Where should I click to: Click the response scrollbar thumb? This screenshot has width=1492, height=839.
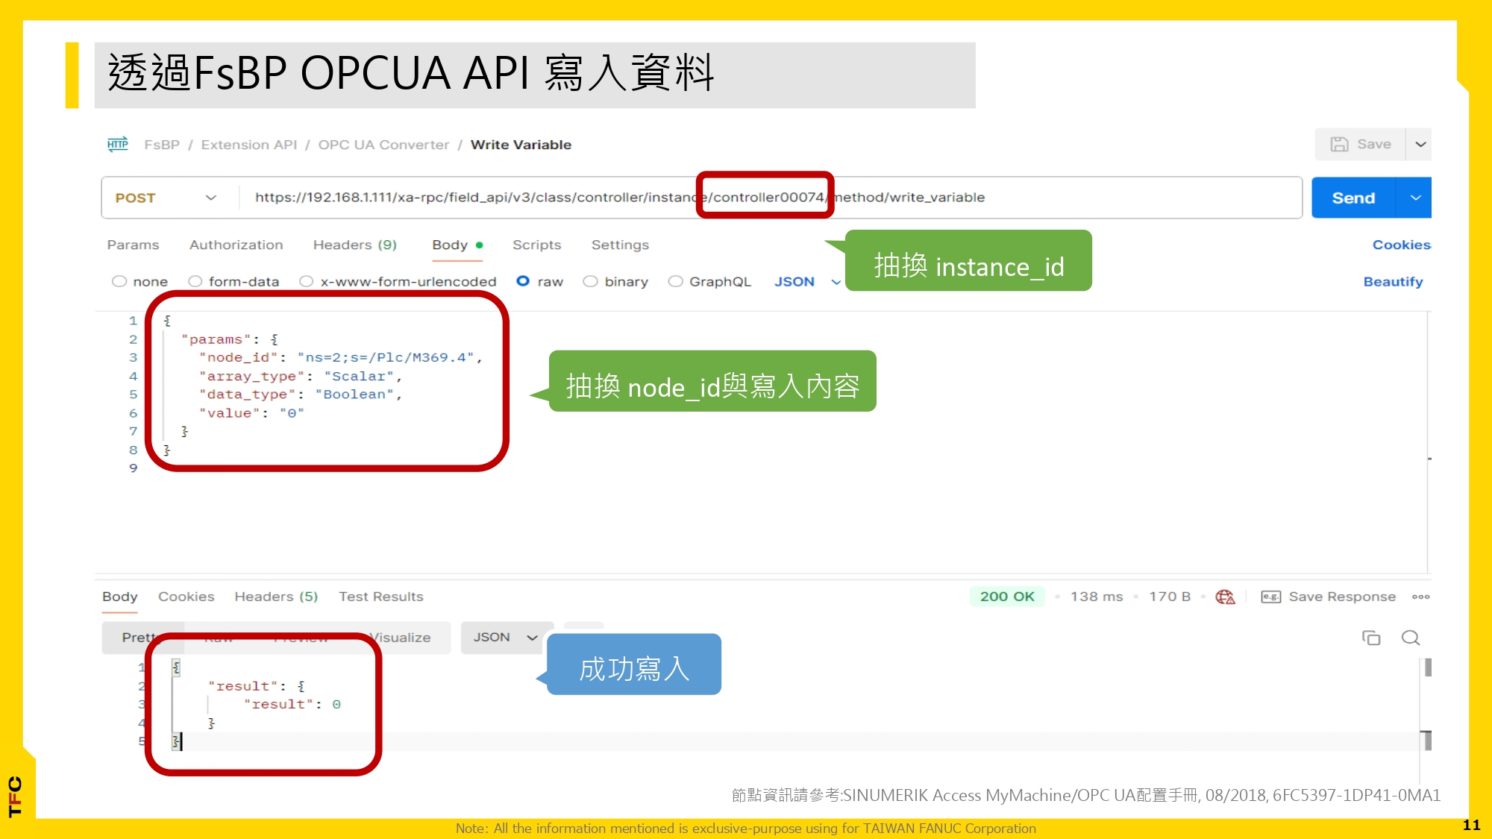coord(1427,667)
